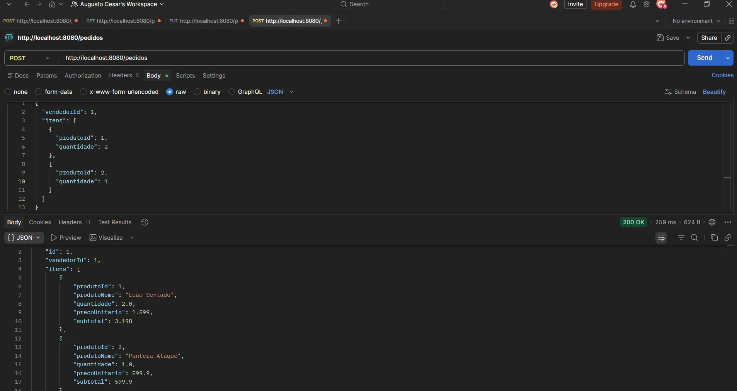The height and width of the screenshot is (391, 737).
Task: Open Augusto Cesar's Workspace dropdown
Action: 117,4
